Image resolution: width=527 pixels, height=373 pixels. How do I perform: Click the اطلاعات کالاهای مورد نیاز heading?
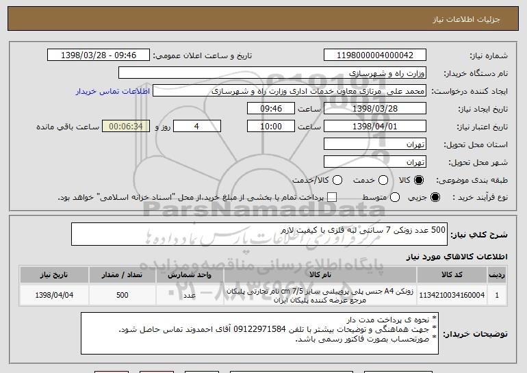[x=457, y=257]
